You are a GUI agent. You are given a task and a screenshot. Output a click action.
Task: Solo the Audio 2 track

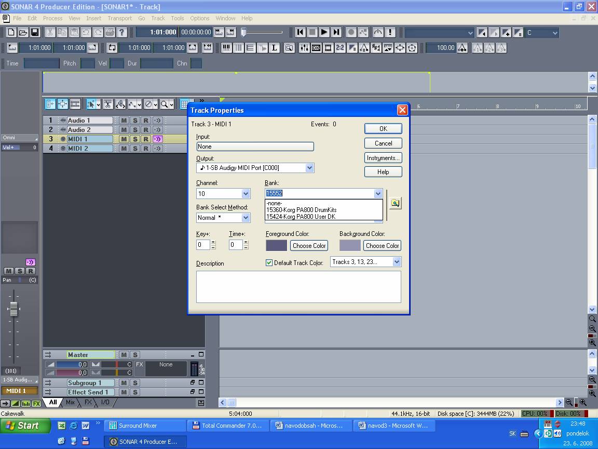click(134, 130)
